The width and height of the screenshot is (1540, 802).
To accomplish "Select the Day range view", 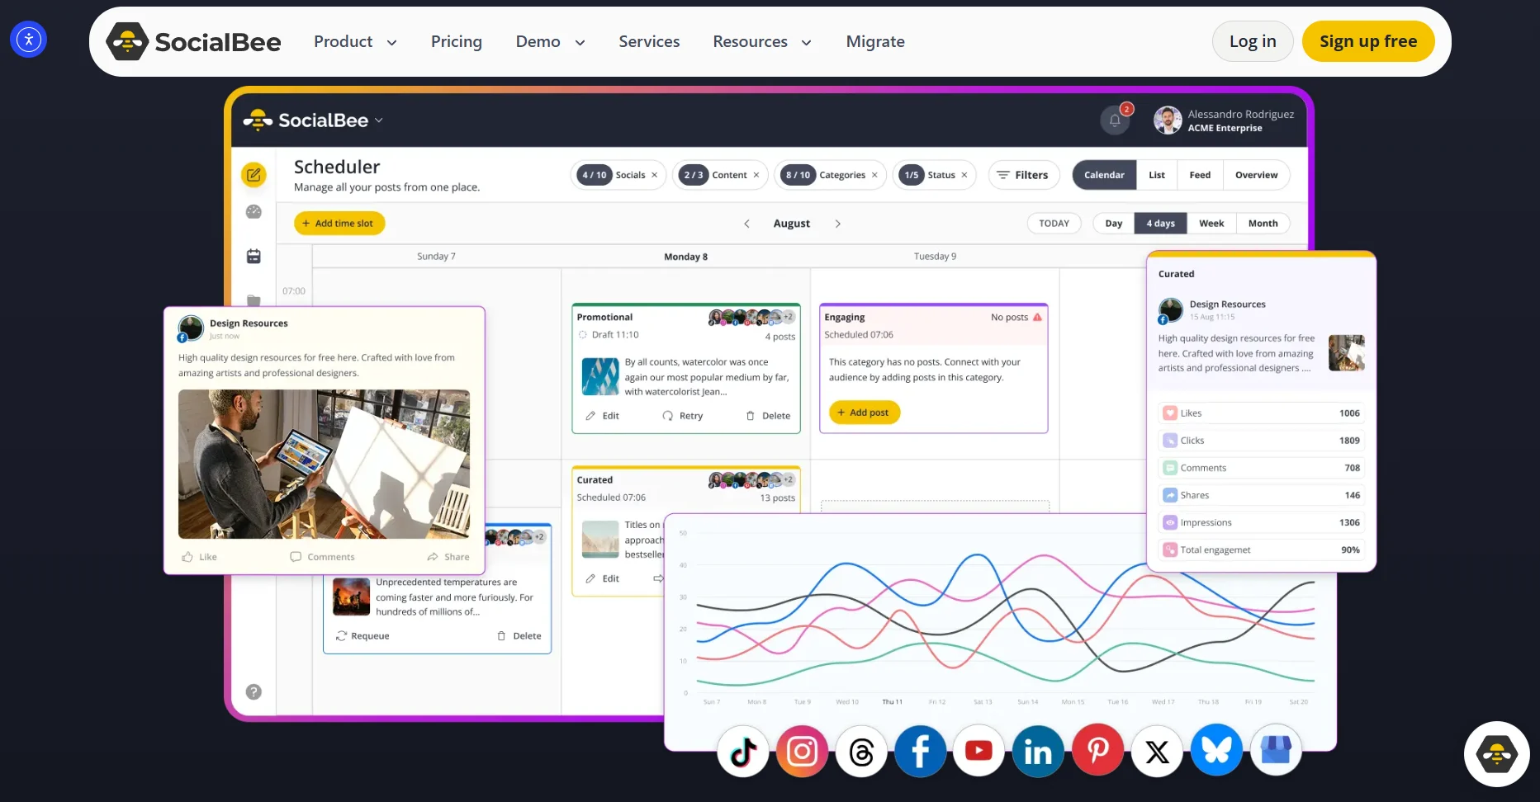I will 1114,224.
